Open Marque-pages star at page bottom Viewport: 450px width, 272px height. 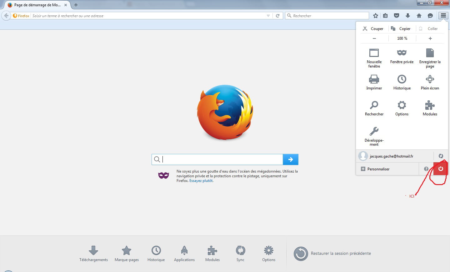click(x=127, y=254)
